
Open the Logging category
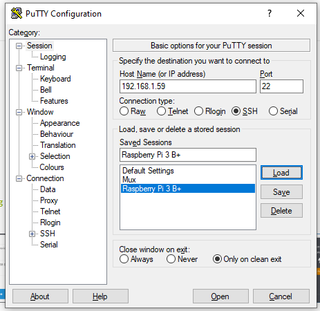(x=53, y=57)
